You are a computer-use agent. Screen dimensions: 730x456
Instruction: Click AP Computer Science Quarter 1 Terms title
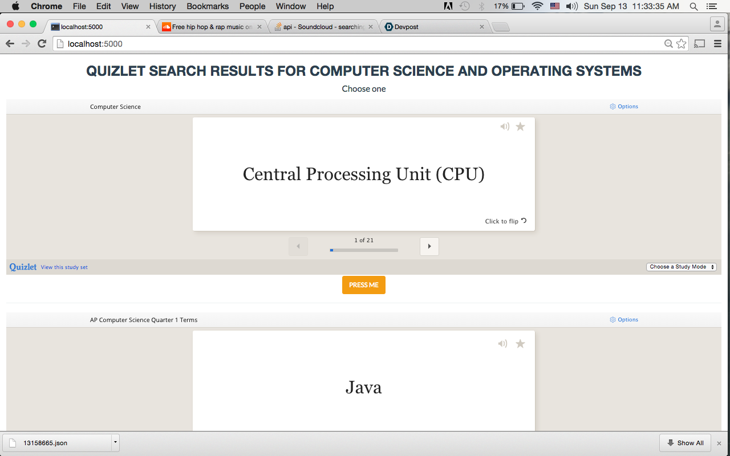(144, 320)
